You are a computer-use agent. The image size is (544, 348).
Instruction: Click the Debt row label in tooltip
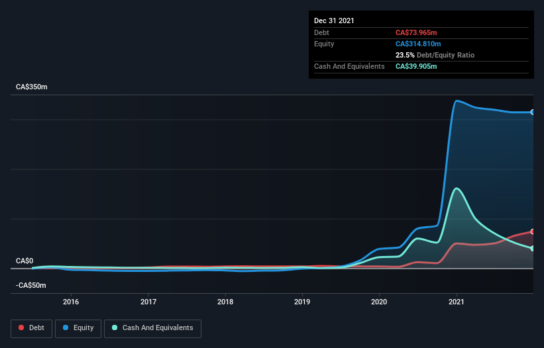pyautogui.click(x=321, y=32)
